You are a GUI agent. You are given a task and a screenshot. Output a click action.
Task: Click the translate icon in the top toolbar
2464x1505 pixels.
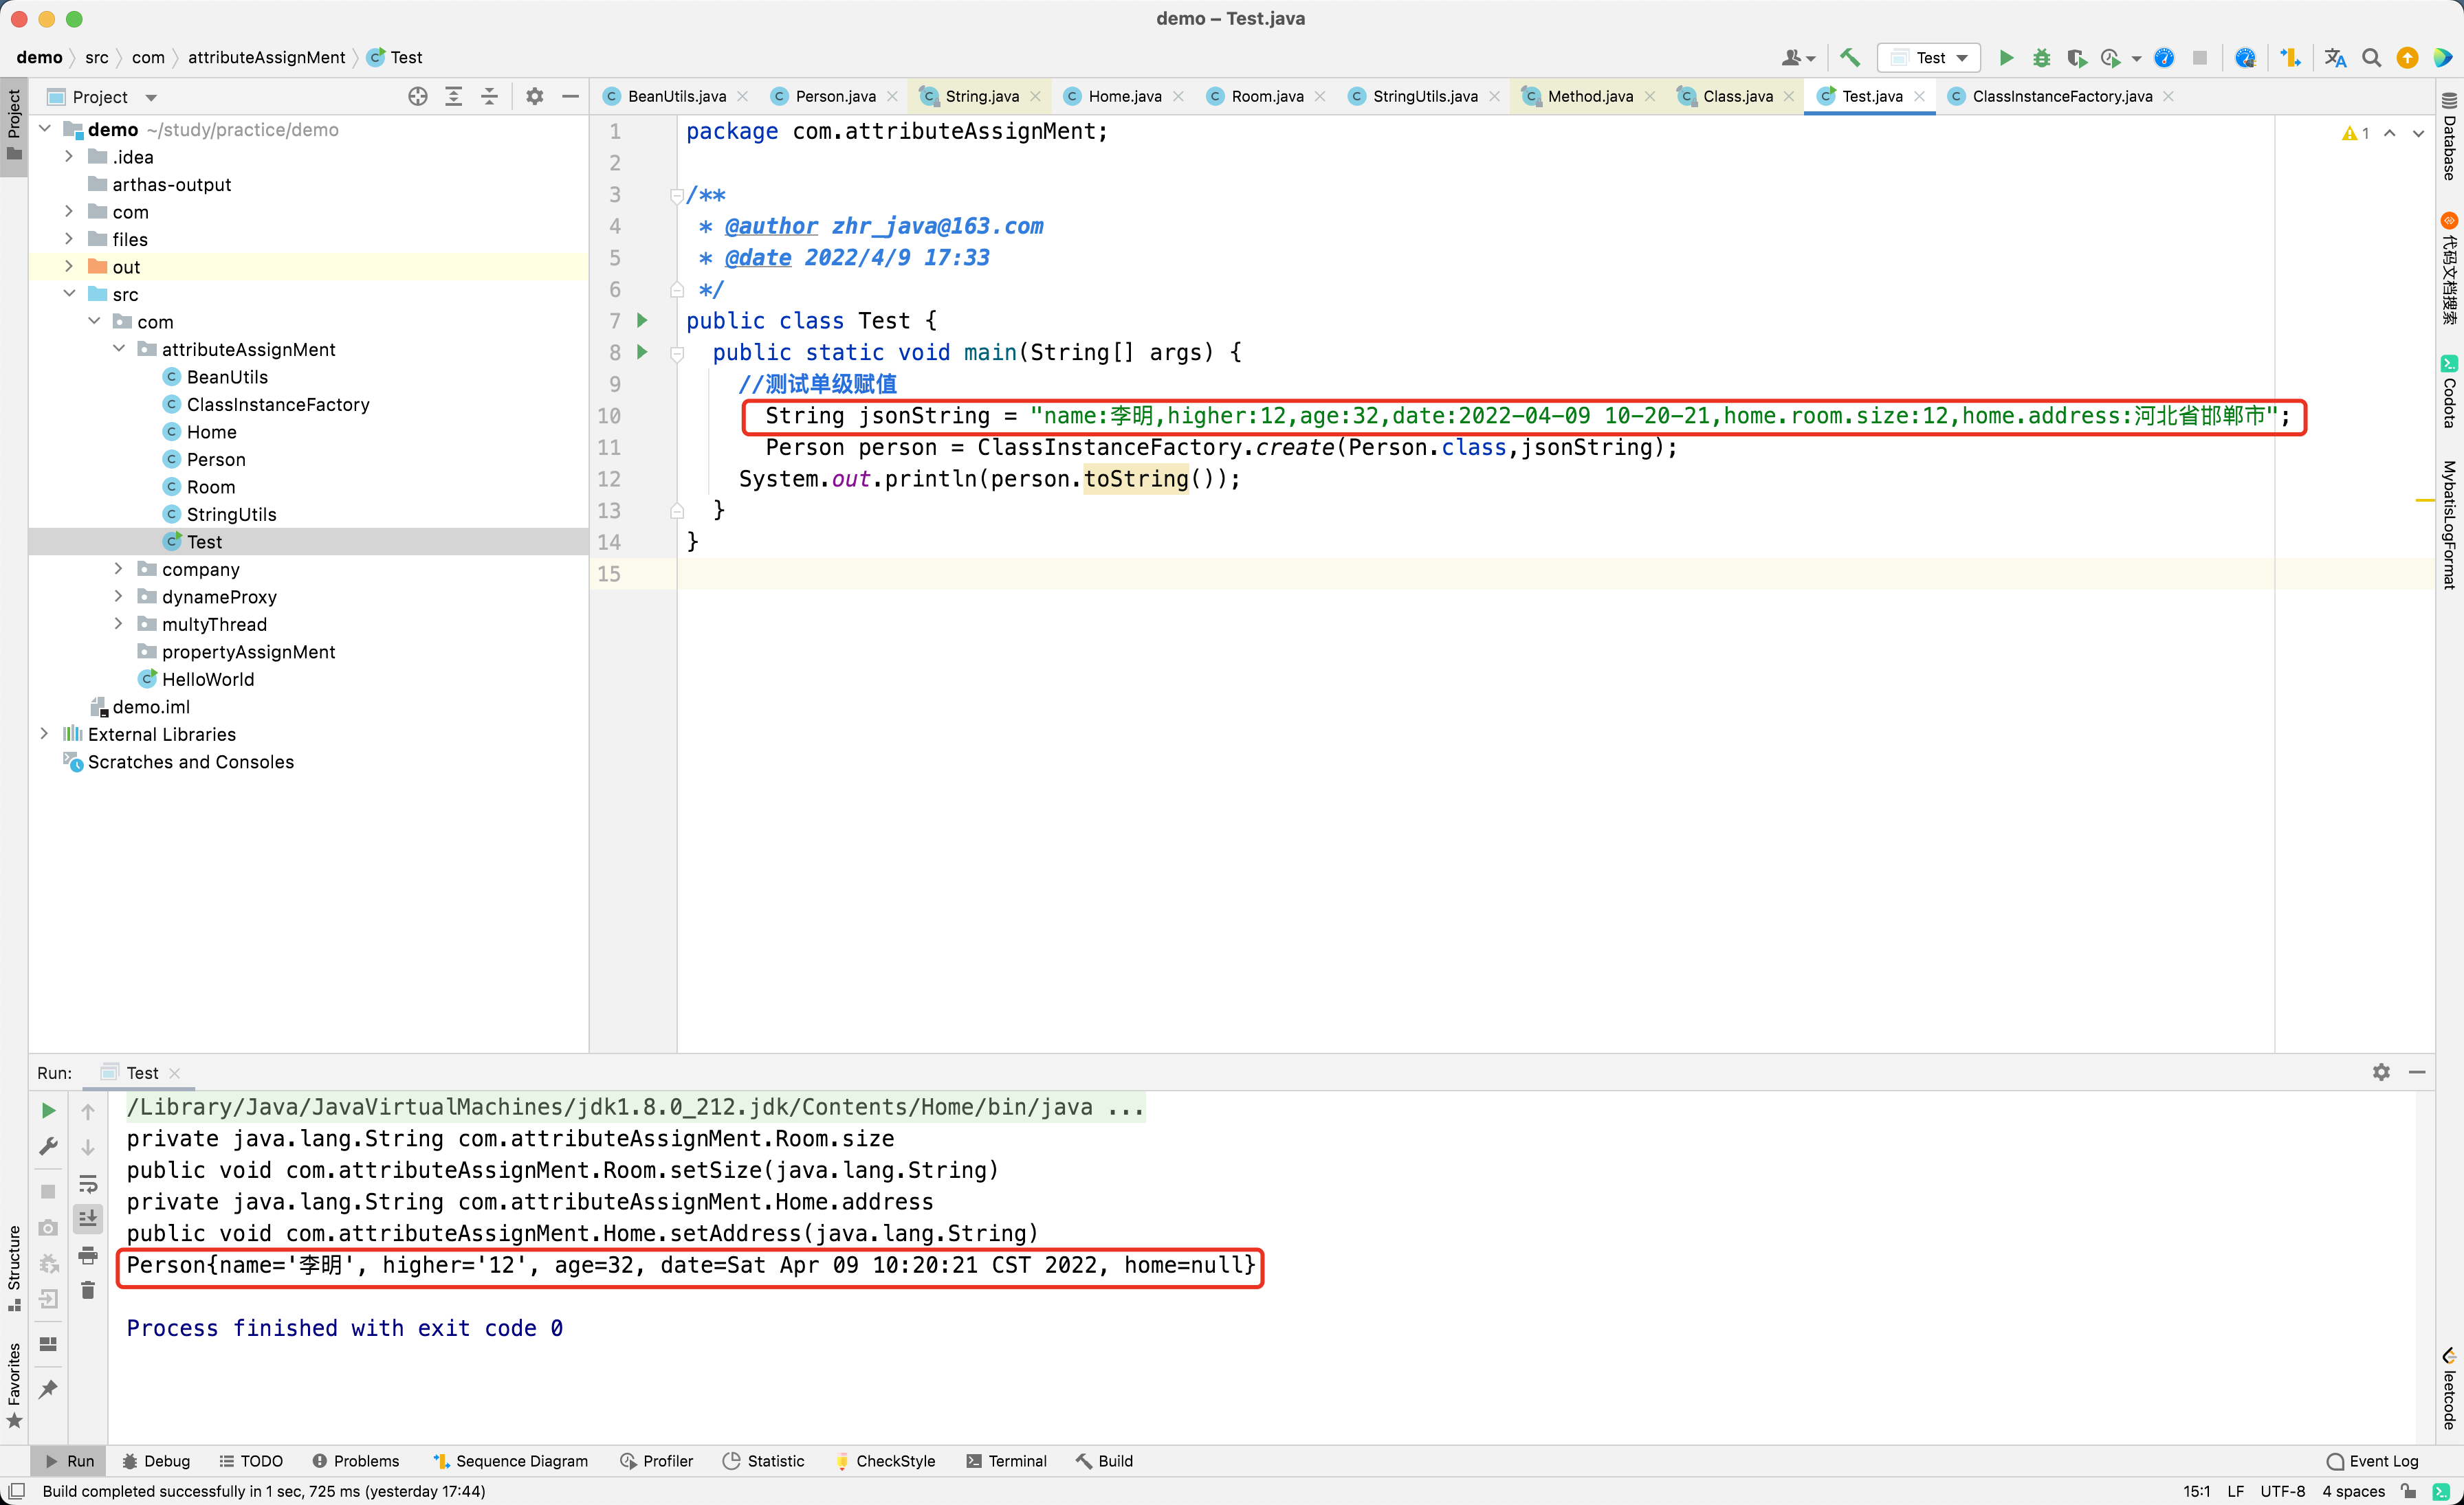point(2335,58)
